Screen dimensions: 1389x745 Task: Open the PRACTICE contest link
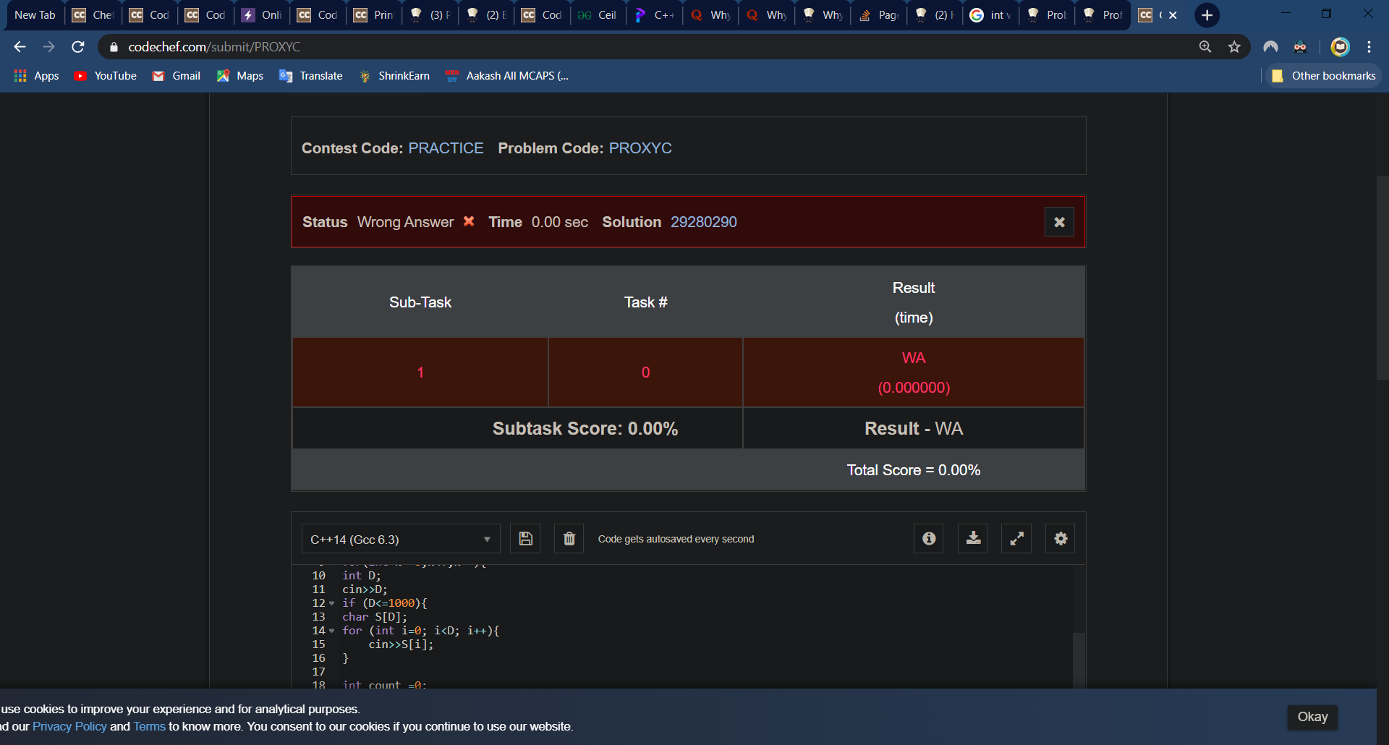[446, 148]
